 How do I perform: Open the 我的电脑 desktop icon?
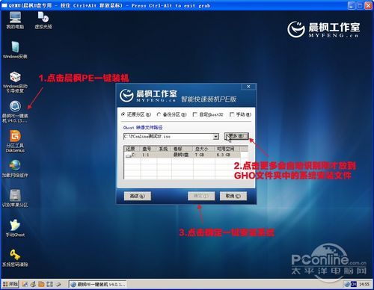[15, 20]
